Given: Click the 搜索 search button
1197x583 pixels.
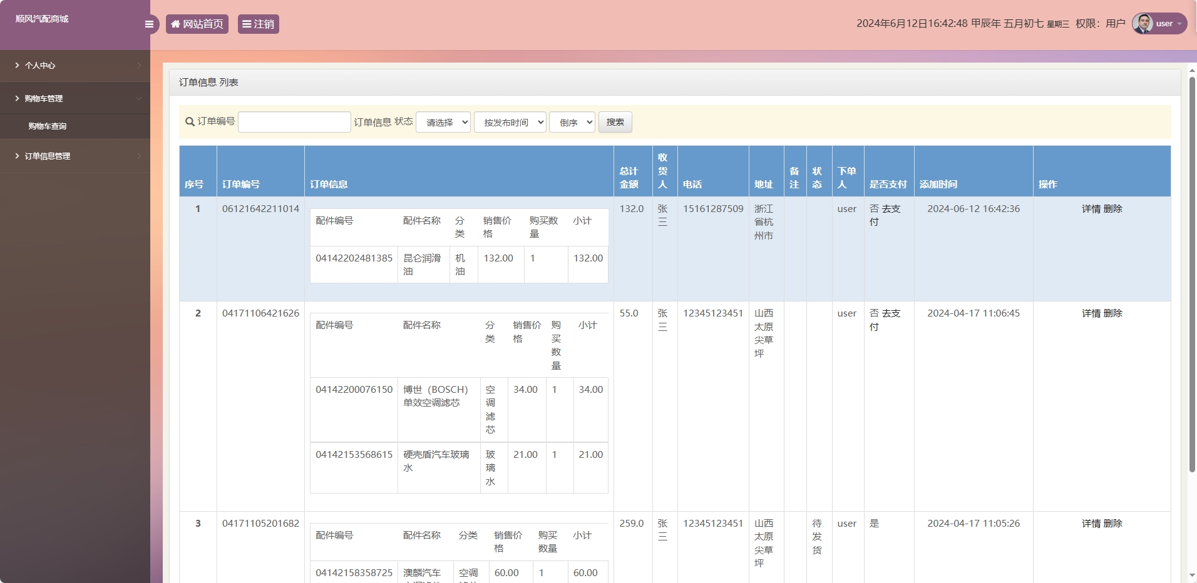Looking at the screenshot, I should click(615, 122).
